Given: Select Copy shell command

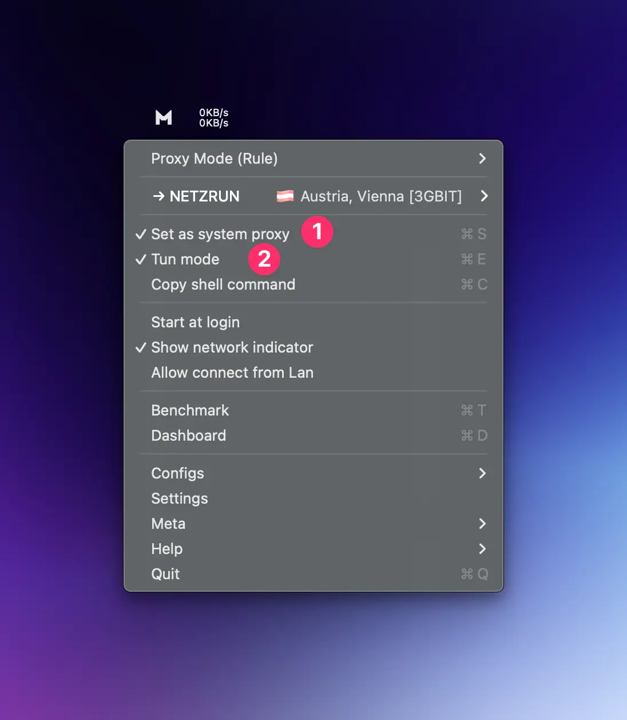Looking at the screenshot, I should pyautogui.click(x=223, y=284).
